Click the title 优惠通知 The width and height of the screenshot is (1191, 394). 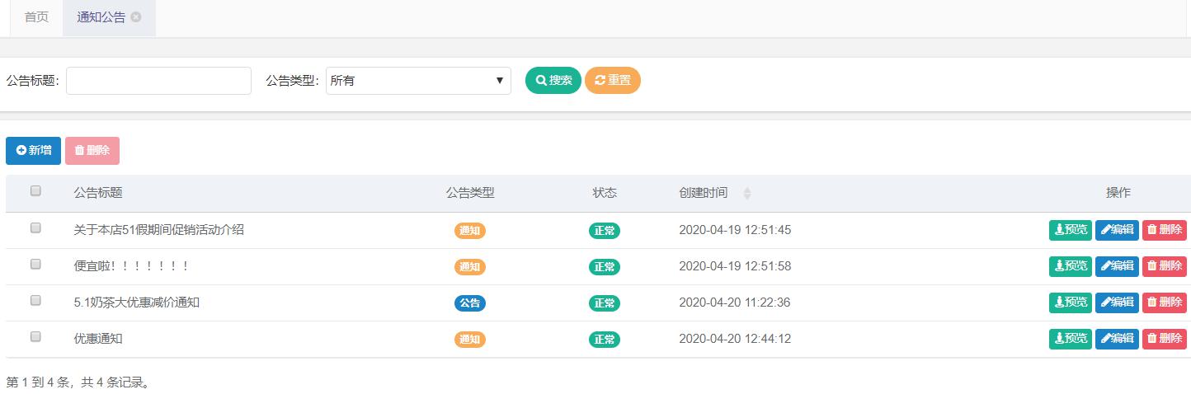[x=98, y=339]
